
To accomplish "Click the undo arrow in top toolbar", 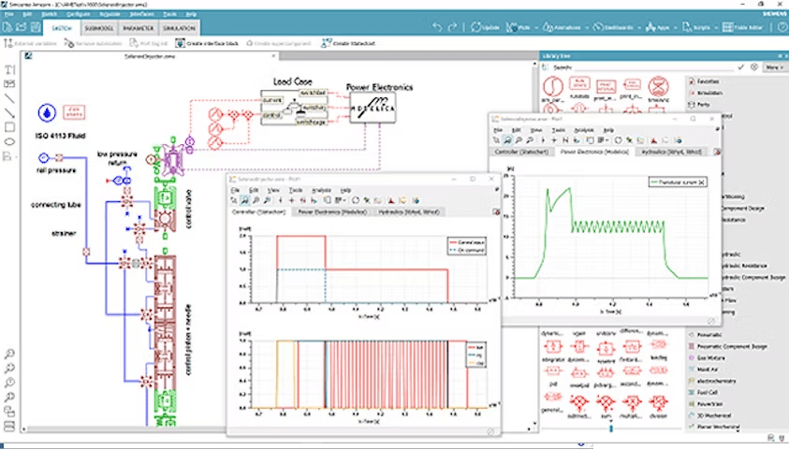I will [x=439, y=28].
